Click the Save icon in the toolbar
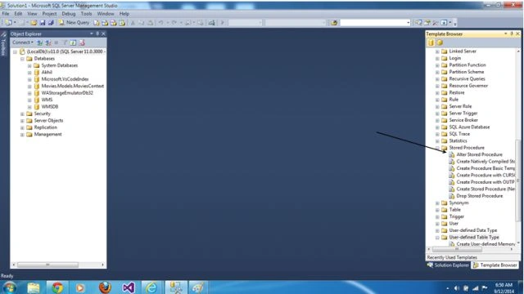This screenshot has height=294, width=524. (x=43, y=23)
